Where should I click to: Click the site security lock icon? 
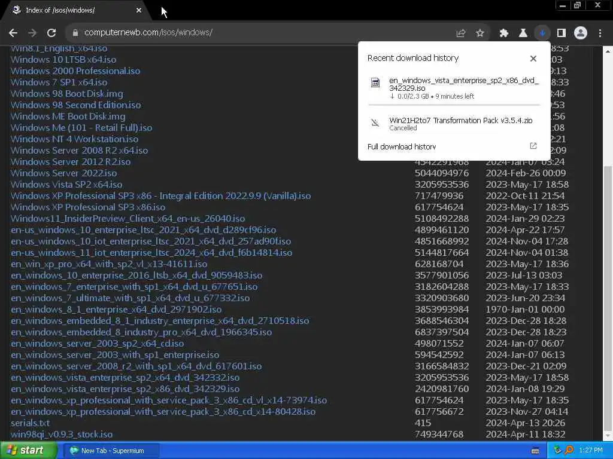[75, 33]
